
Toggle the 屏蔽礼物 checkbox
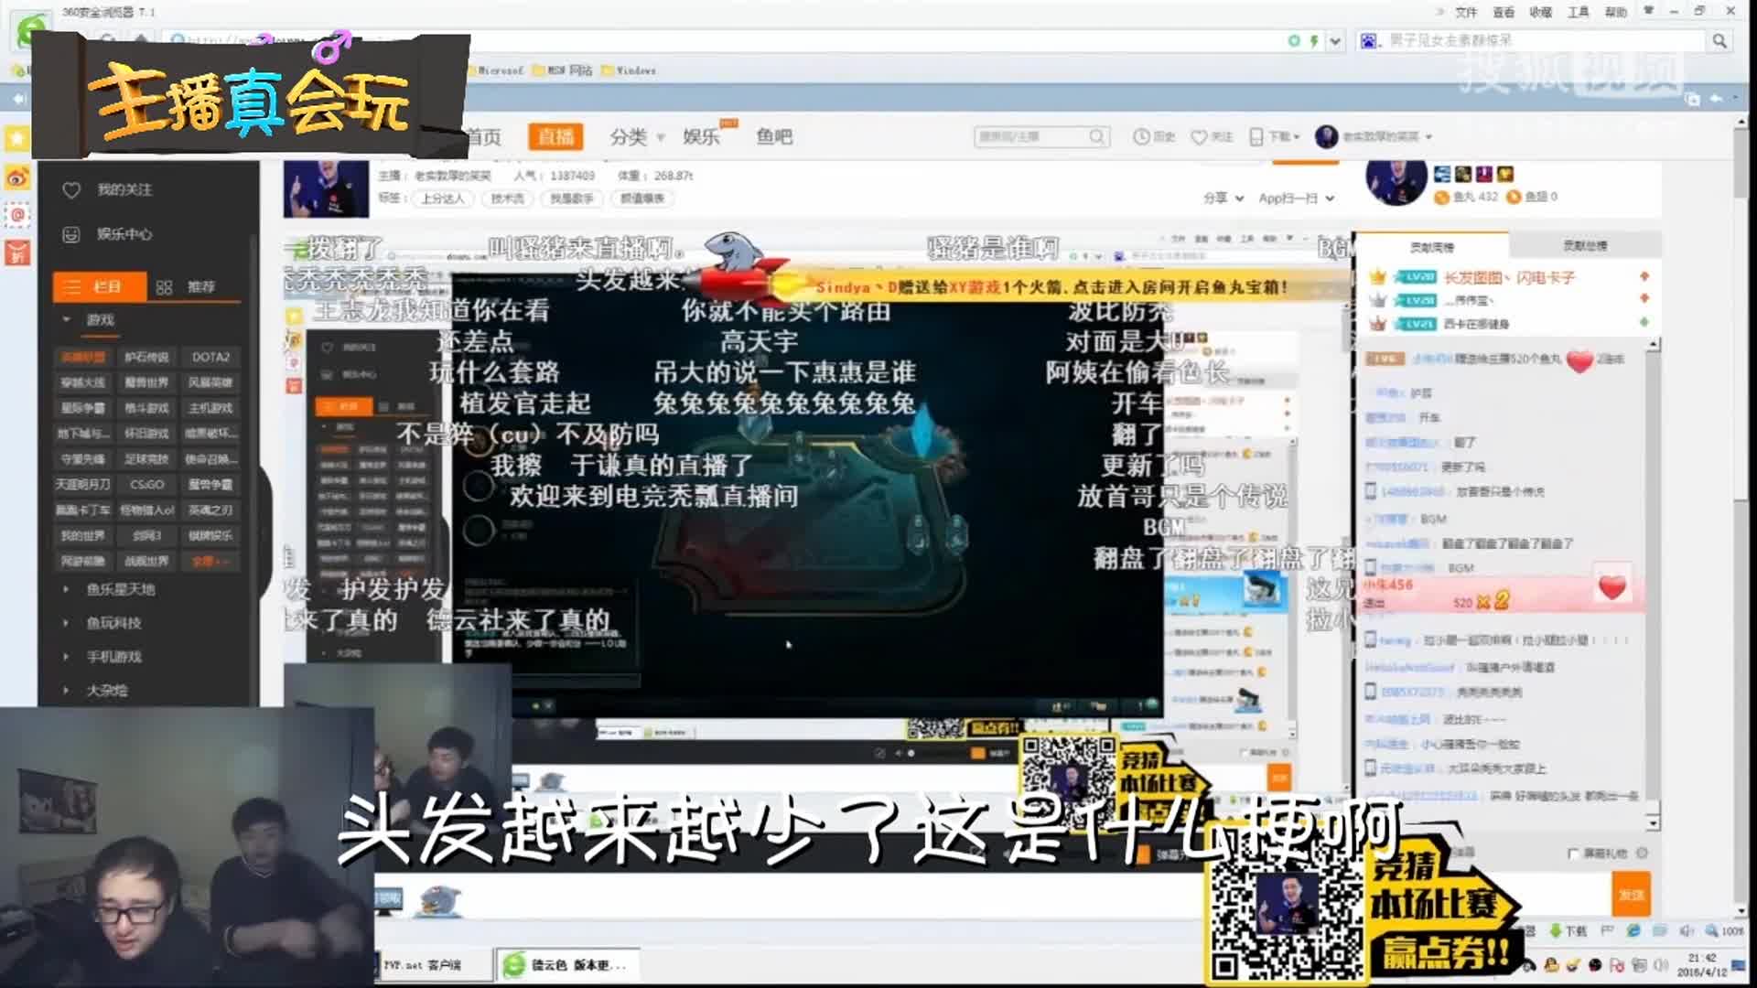pos(1573,854)
